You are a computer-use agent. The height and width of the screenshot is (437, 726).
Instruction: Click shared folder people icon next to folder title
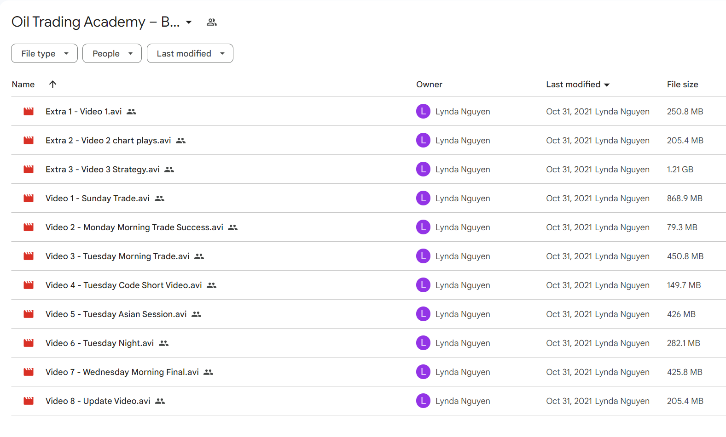click(x=212, y=22)
